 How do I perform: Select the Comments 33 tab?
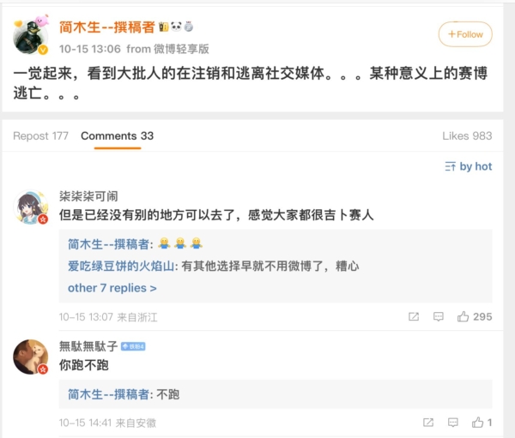(117, 136)
